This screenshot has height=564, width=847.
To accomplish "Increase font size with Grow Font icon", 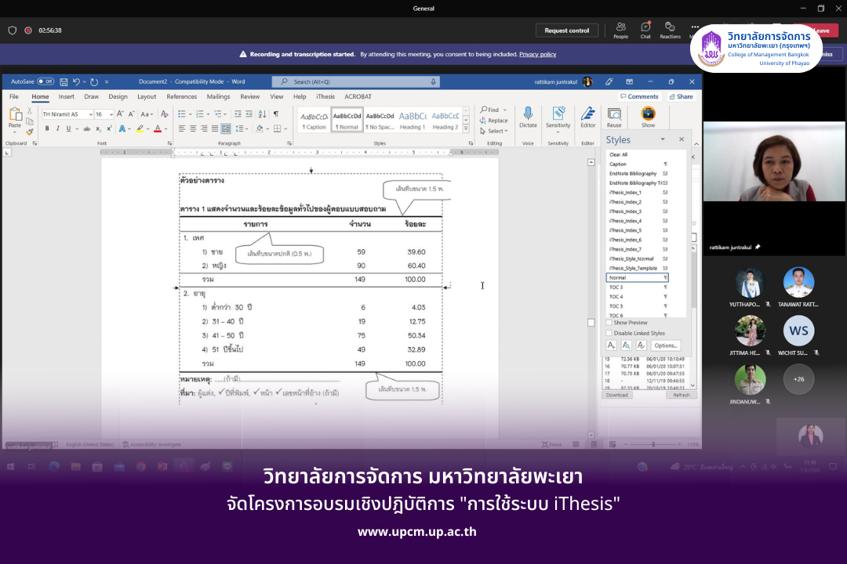I will point(120,114).
